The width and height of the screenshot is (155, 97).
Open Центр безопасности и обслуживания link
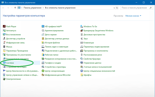pyautogui.click(x=22, y=71)
